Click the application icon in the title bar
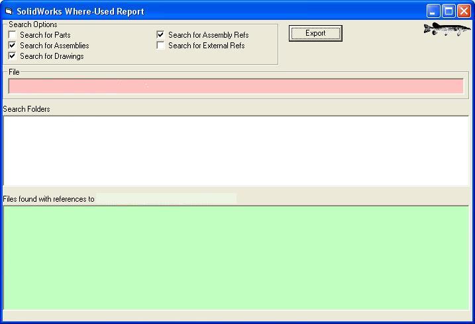The height and width of the screenshot is (324, 475). [x=9, y=11]
